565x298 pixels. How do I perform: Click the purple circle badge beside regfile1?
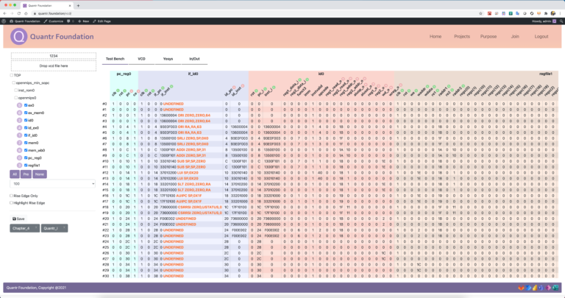pos(19,165)
